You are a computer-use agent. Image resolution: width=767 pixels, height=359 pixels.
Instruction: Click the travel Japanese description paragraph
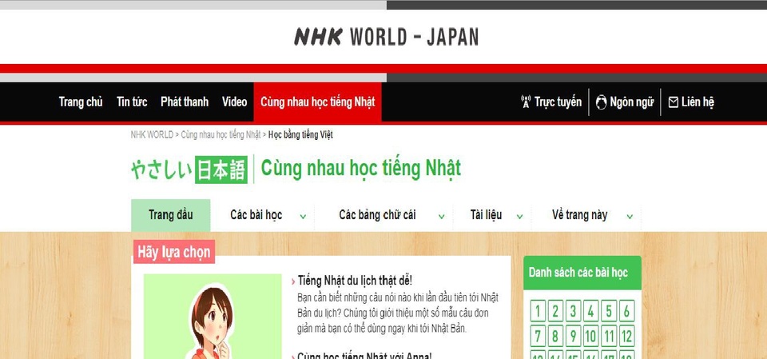tap(398, 313)
